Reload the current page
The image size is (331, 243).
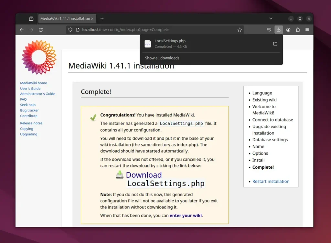point(41,30)
